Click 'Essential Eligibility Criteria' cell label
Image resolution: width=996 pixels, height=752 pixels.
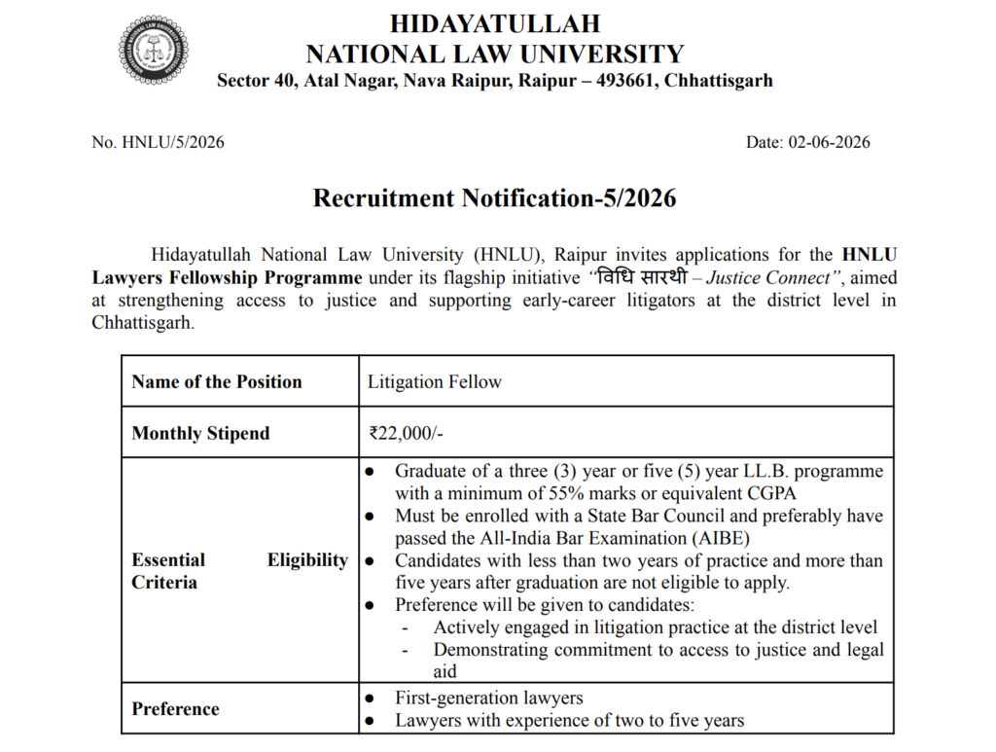240,571
